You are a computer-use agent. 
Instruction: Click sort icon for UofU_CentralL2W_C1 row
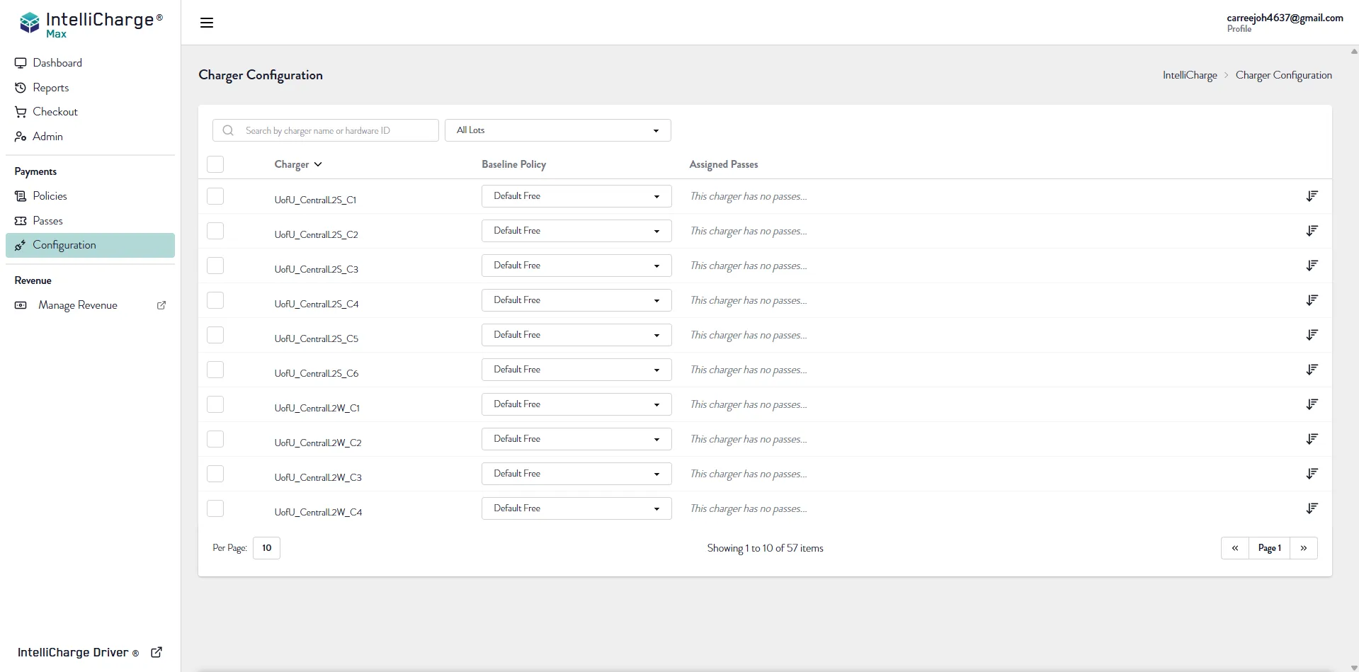point(1312,404)
